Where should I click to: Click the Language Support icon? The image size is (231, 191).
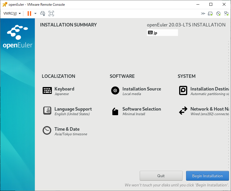point(47,111)
